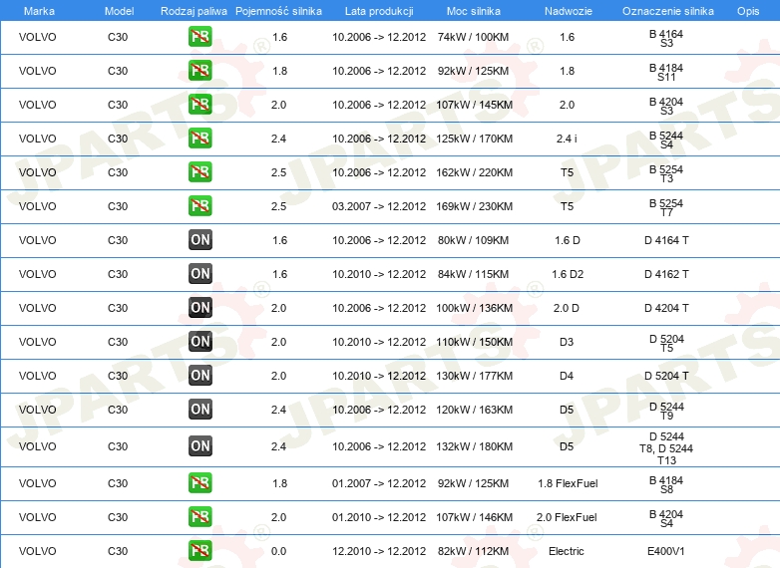Click the engine capacity 0.0
The width and height of the screenshot is (780, 568).
click(278, 551)
